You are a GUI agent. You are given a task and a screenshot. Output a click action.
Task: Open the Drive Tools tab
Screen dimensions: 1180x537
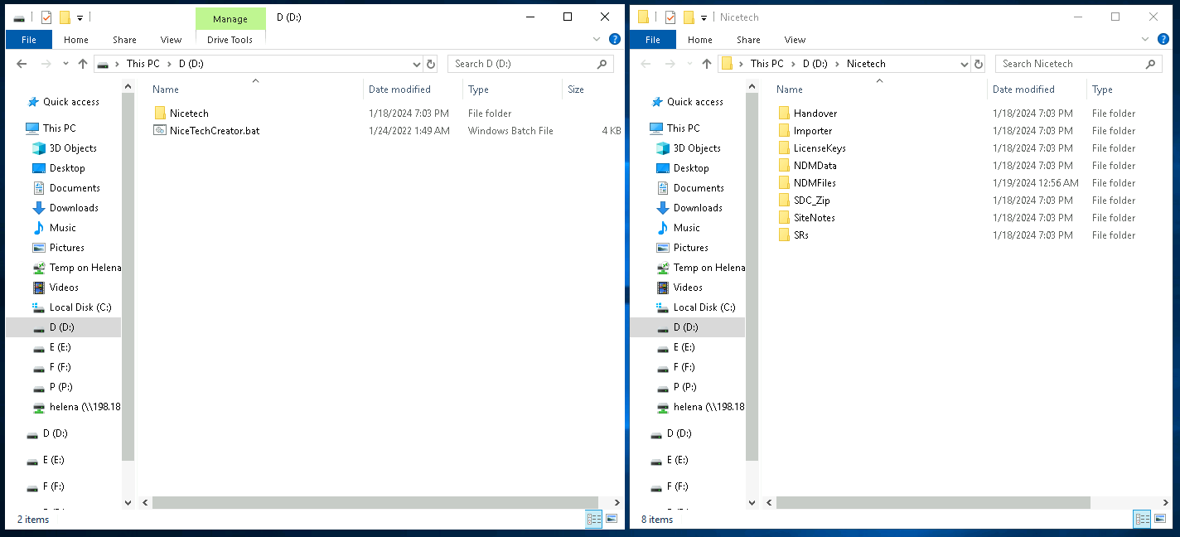click(x=230, y=40)
